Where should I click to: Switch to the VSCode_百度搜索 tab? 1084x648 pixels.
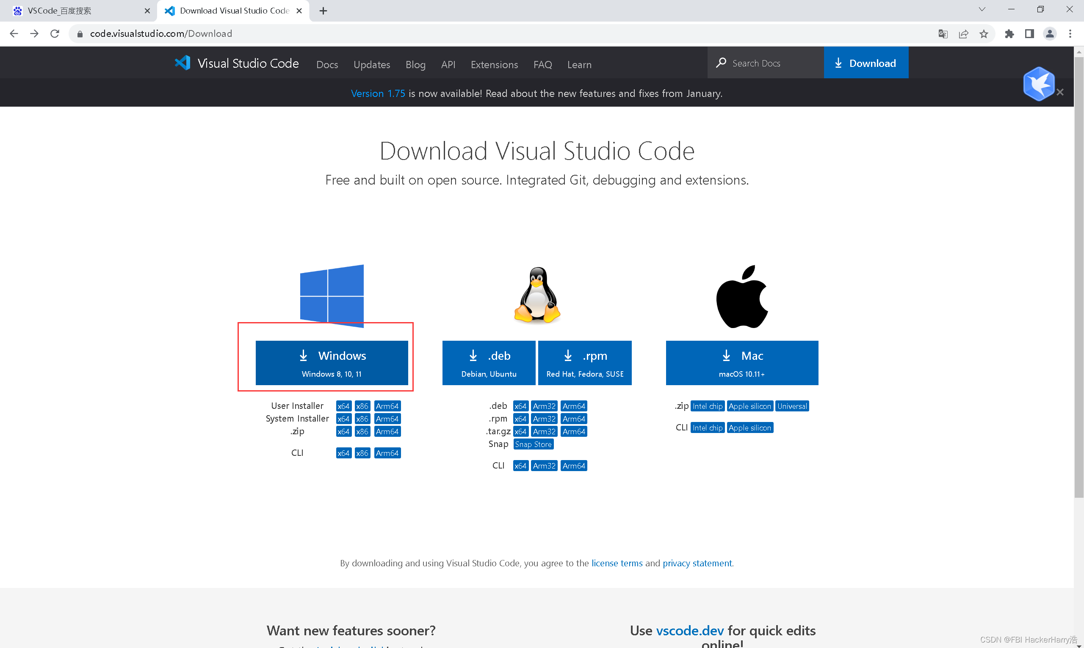(x=79, y=11)
